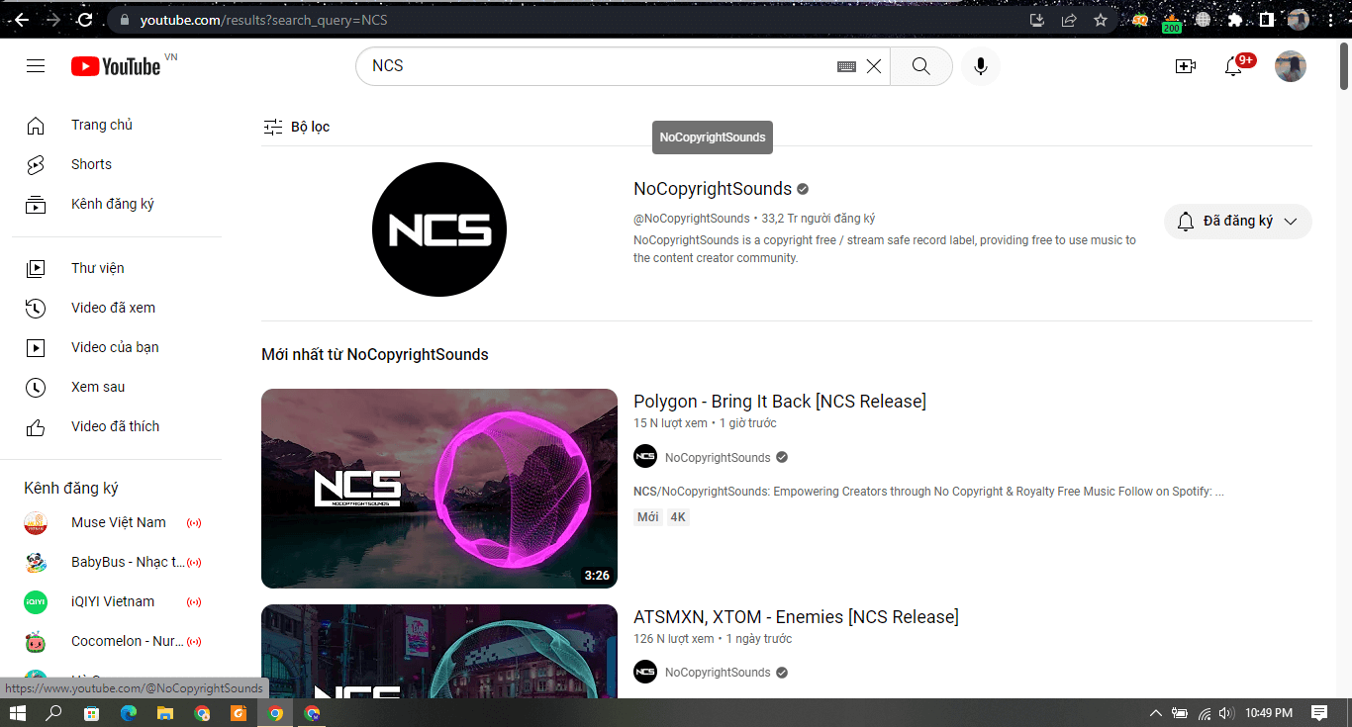Click inside the NCS search field
This screenshot has height=727, width=1352.
pyautogui.click(x=594, y=66)
